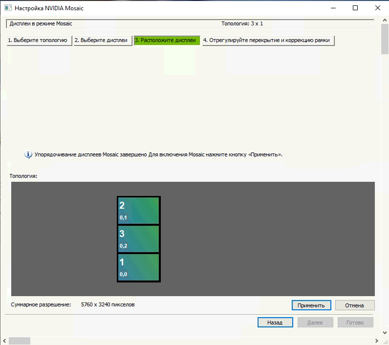The width and height of the screenshot is (389, 345).
Task: Click the disabled Далее button
Action: coord(315,323)
